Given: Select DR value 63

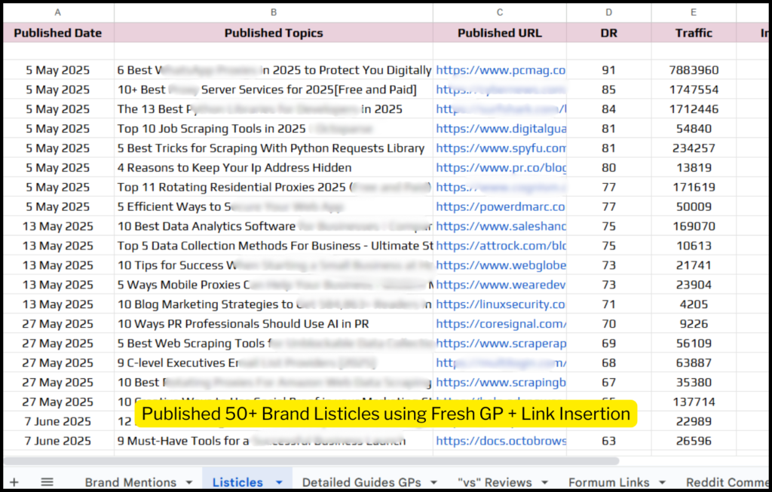Looking at the screenshot, I should tap(609, 441).
